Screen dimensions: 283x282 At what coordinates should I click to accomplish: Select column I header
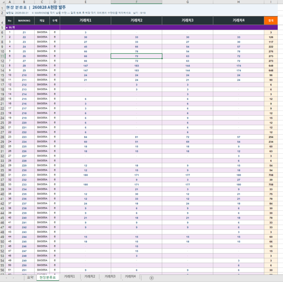271,2
